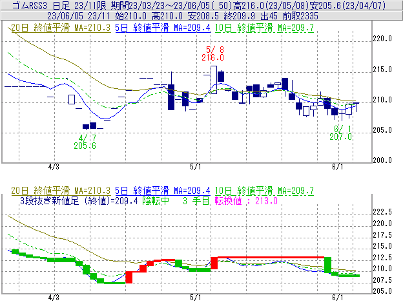Click the lower chart 5/1 date label
Screen dimensions: 403x306
(196, 298)
